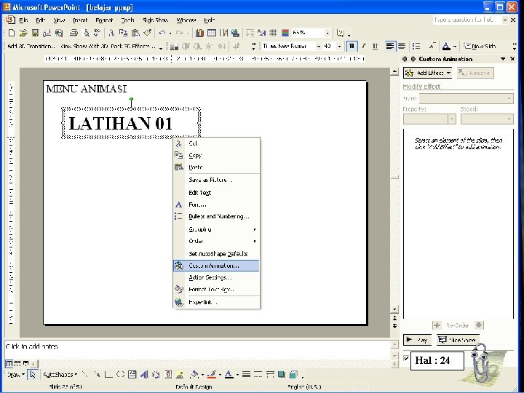
Task: Open Shadow Style in the Drawing toolbar
Action: tap(282, 375)
